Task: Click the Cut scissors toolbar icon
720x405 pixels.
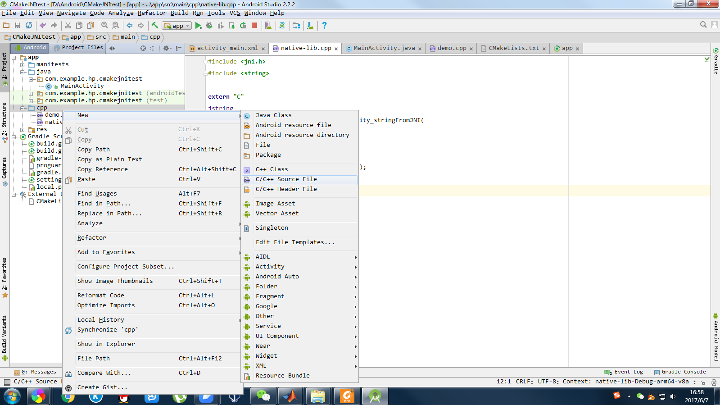Action: (x=68, y=26)
